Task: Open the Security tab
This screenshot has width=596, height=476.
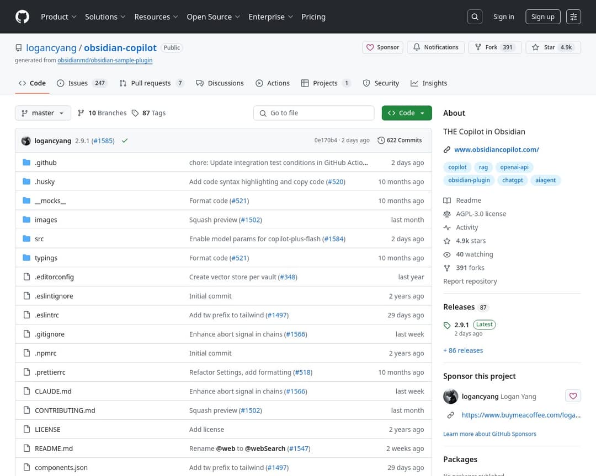Action: tap(381, 83)
